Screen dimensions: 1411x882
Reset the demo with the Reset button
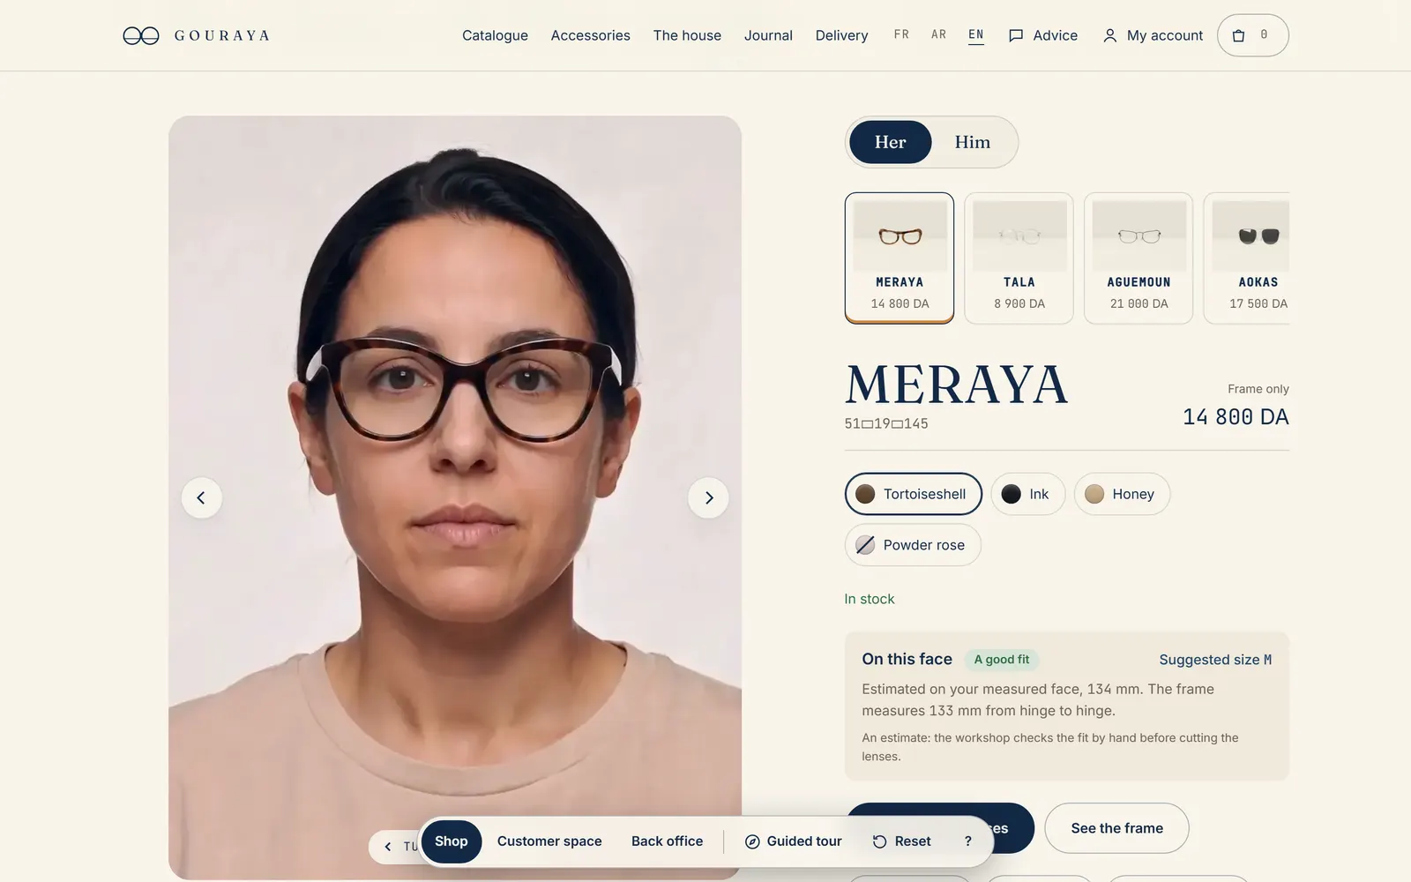pos(901,841)
